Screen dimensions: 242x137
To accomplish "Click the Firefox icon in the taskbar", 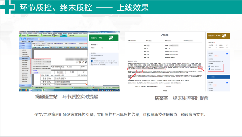I will tap(26, 90).
